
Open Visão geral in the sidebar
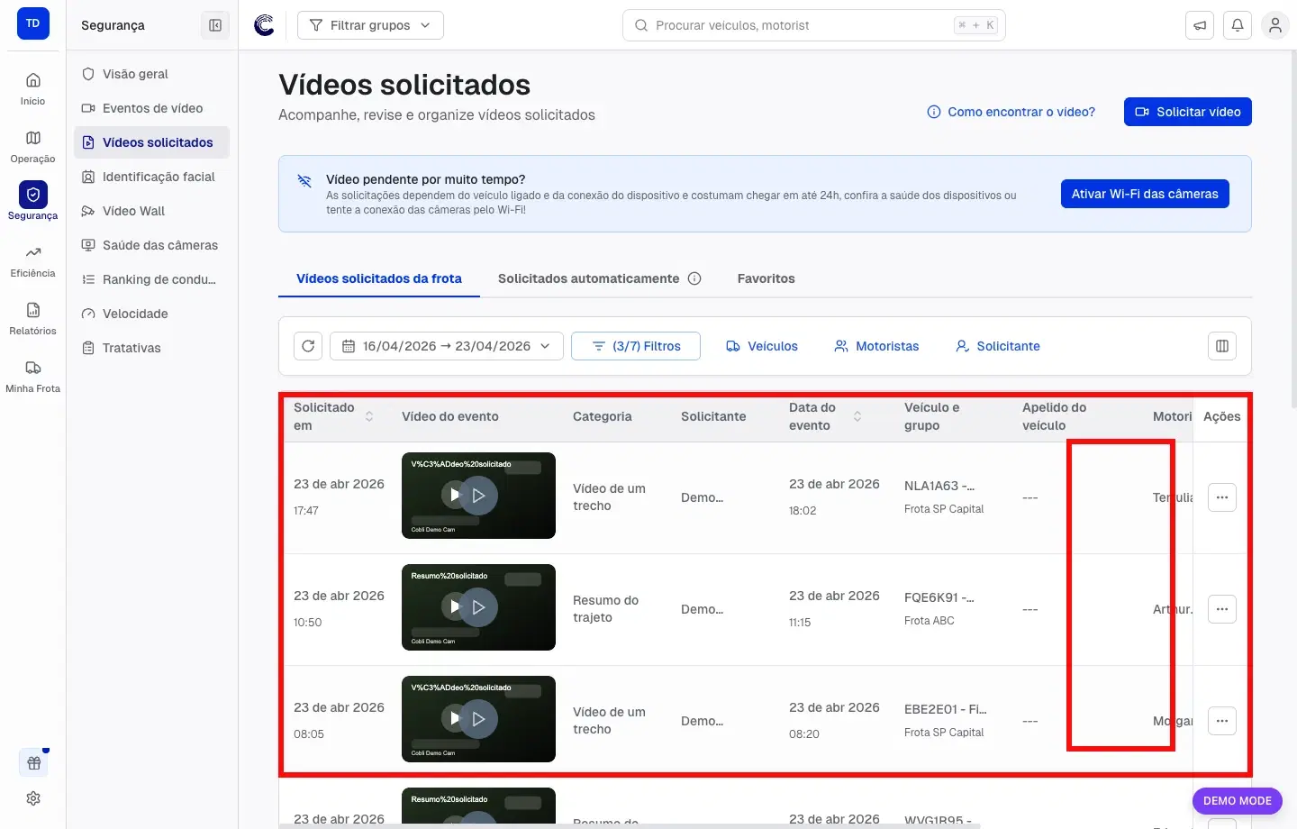point(151,74)
